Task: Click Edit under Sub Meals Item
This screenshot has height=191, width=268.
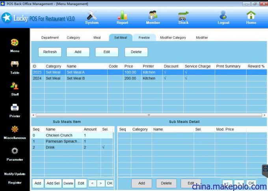Action: 81,183
